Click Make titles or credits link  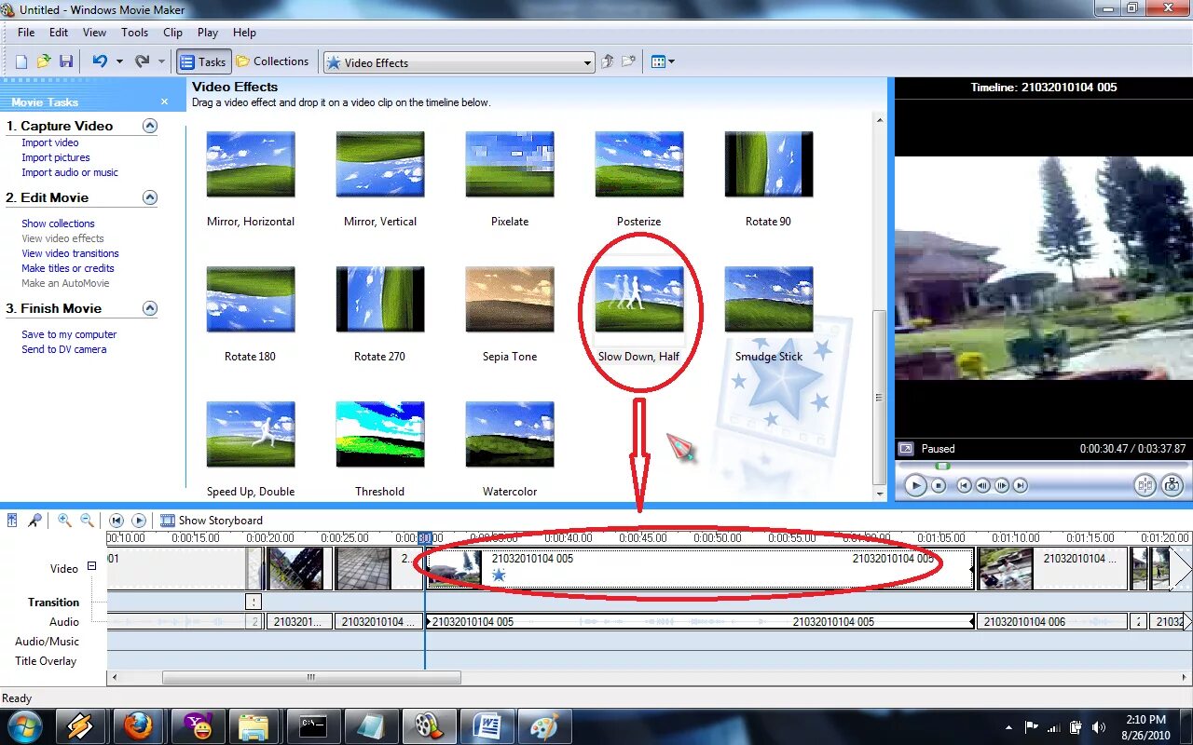[68, 268]
